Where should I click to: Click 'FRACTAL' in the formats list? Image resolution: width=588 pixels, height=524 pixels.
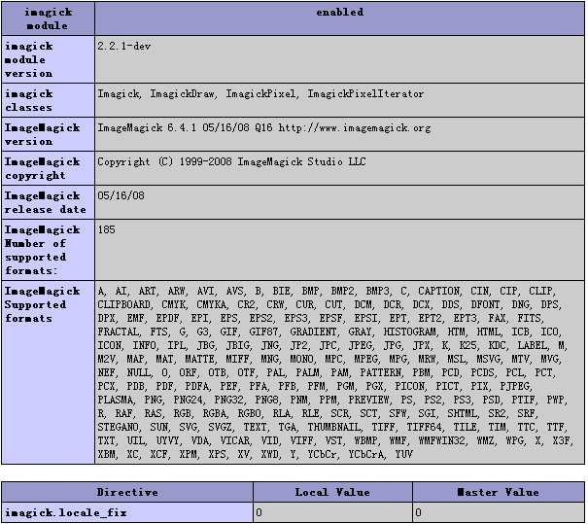(119, 332)
